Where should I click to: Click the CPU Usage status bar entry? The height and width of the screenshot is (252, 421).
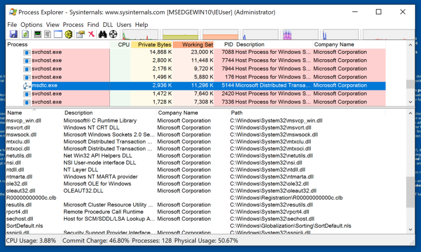(31, 241)
